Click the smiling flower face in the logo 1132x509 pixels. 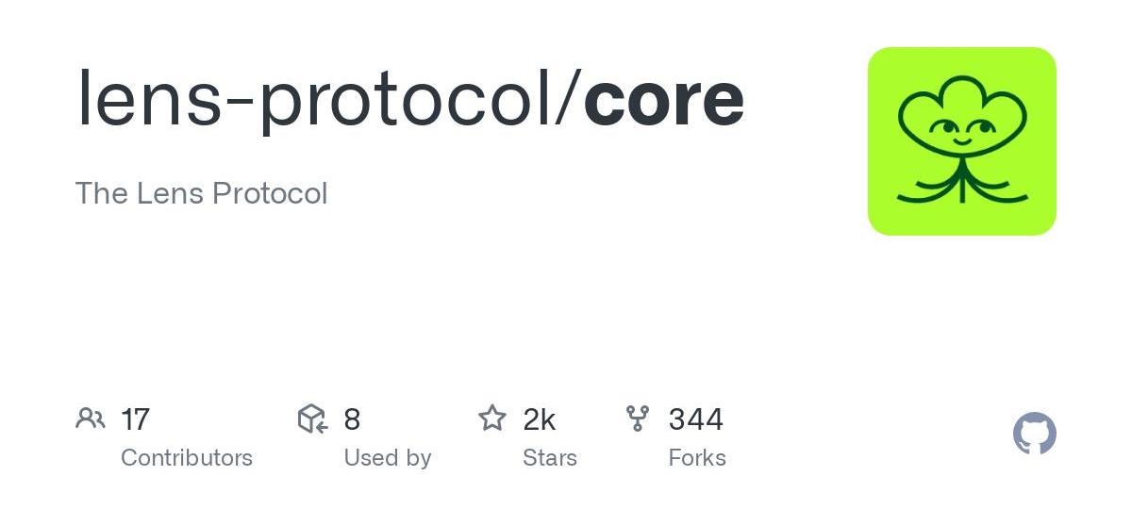coord(961,125)
